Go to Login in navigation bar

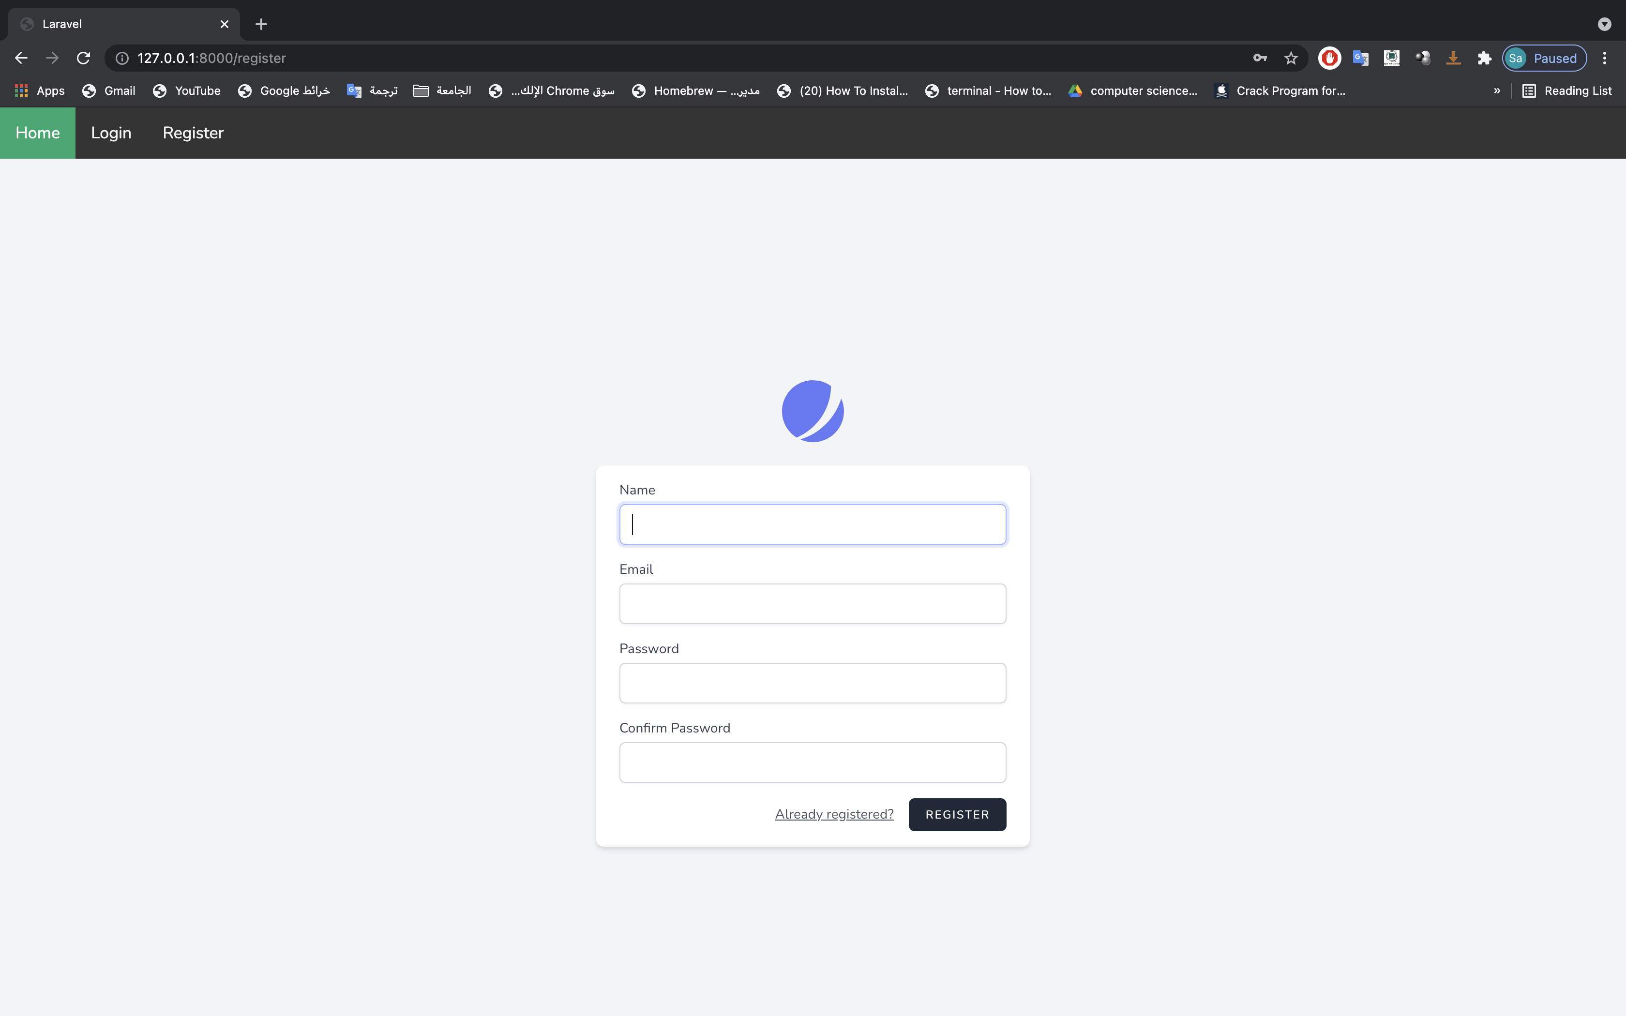coord(111,133)
